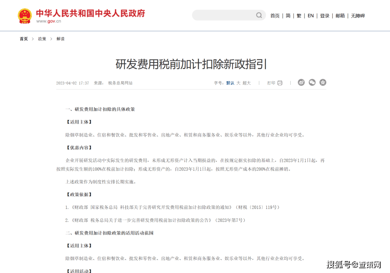
Task: Click the 登录 login link
Action: point(325,16)
